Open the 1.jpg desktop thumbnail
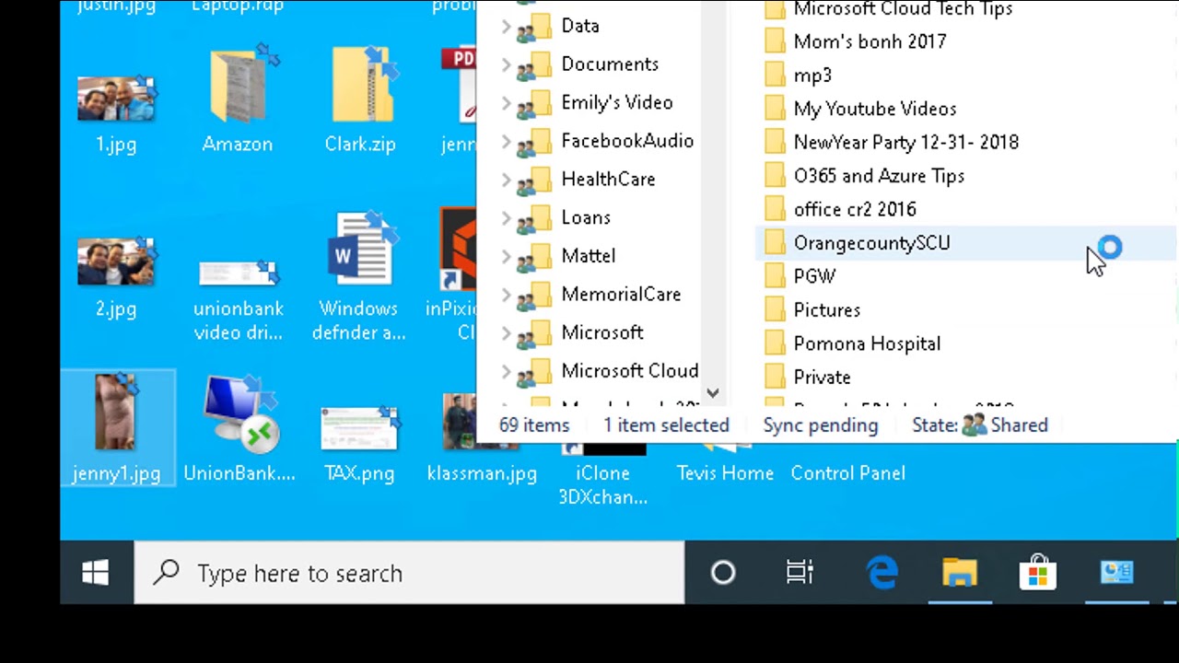 (116, 99)
